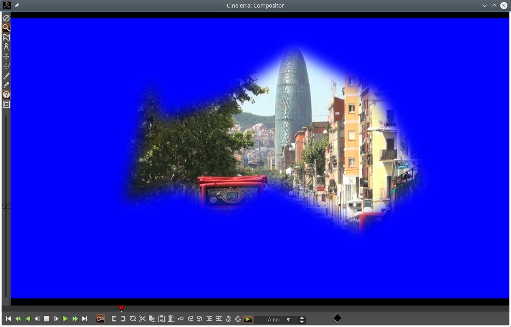Open the Auto zoom dropdown

click(x=289, y=319)
